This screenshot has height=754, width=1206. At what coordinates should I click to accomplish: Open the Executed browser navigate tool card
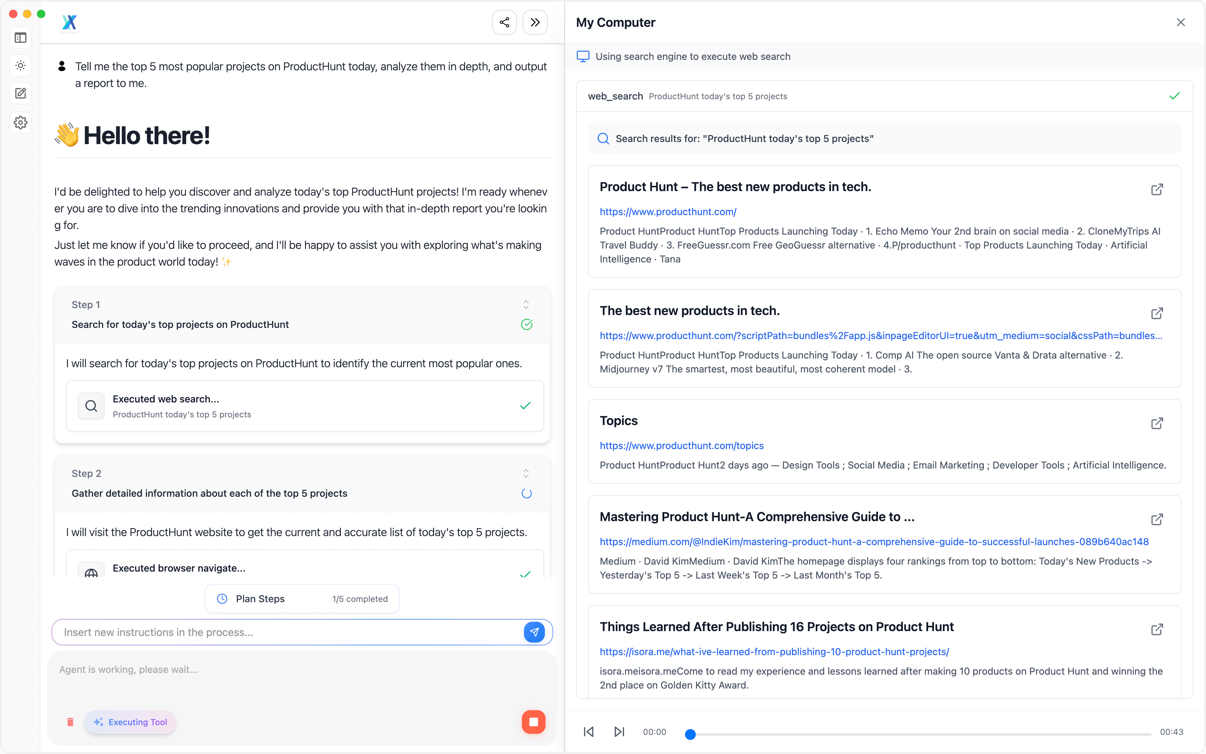305,564
